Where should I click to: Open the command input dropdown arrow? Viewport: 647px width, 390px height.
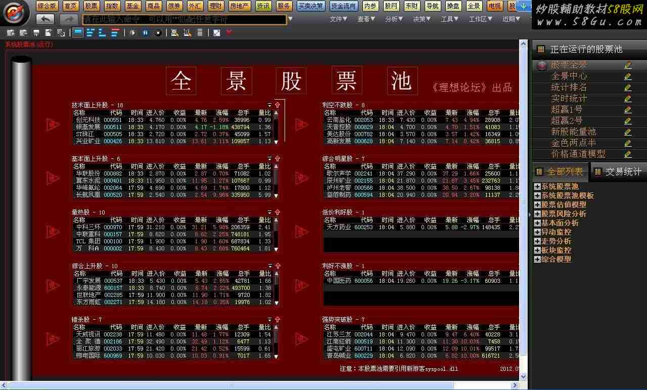[290, 19]
